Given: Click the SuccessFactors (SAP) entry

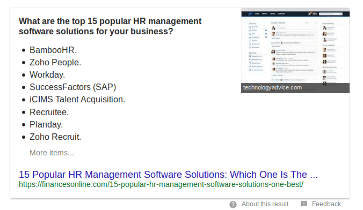Looking at the screenshot, I should click(72, 87).
